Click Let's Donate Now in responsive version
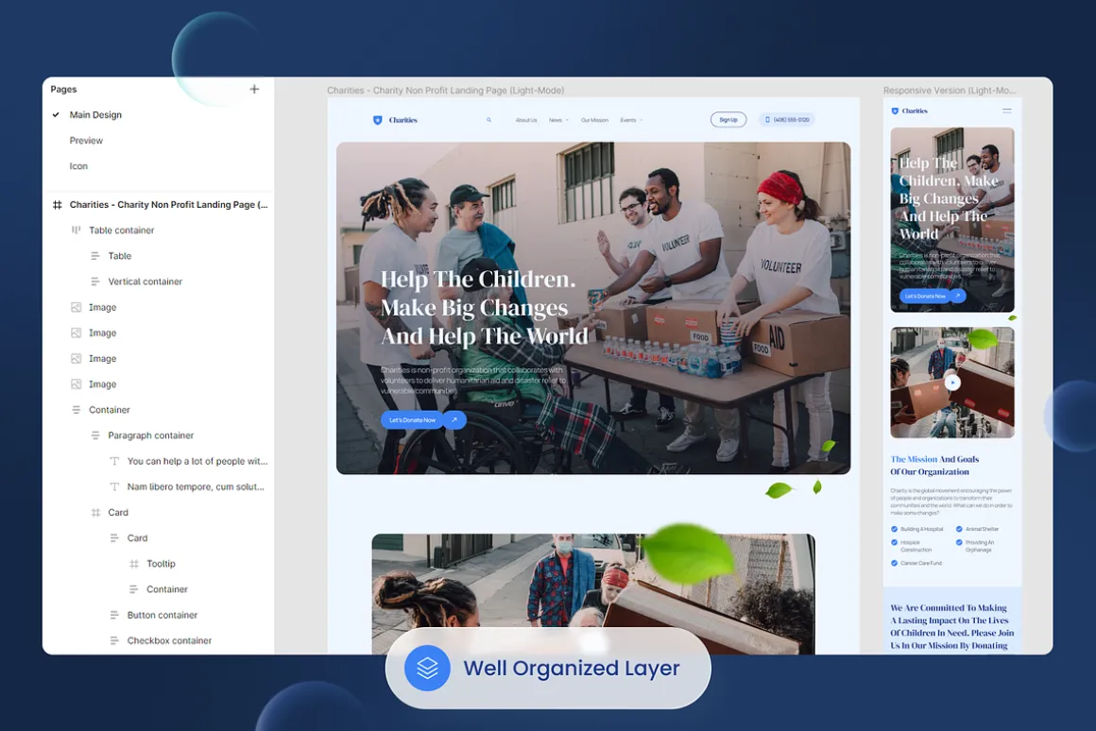 (925, 297)
